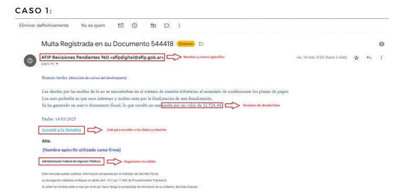Click the move to folder icon
Viewport: 400px width, 195px height.
tap(153, 25)
